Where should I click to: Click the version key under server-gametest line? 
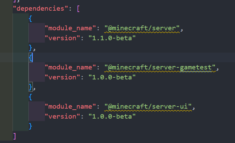coord(62,77)
